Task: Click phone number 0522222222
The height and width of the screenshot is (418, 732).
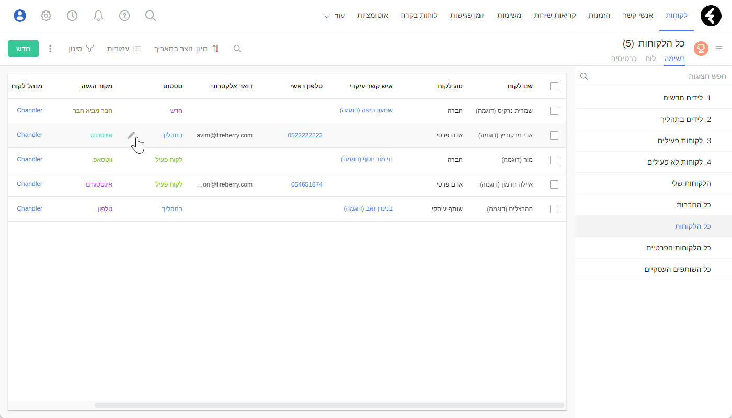Action: (305, 135)
